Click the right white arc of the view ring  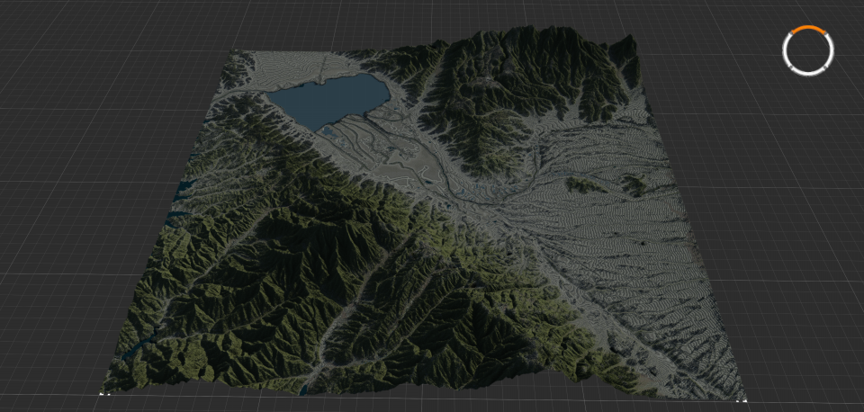pyautogui.click(x=831, y=52)
